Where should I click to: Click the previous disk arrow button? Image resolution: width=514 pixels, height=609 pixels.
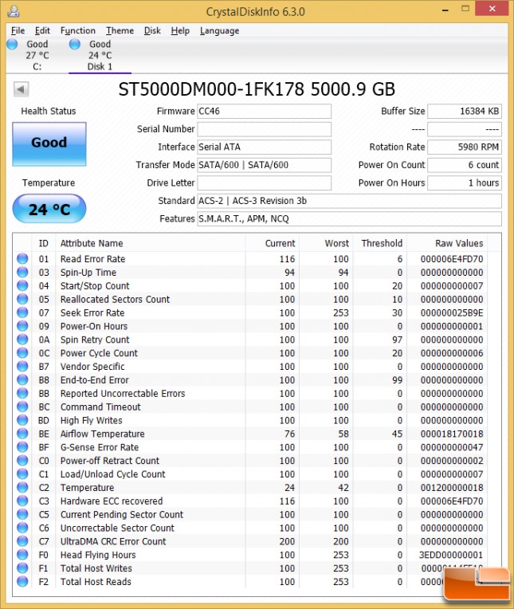(x=21, y=89)
